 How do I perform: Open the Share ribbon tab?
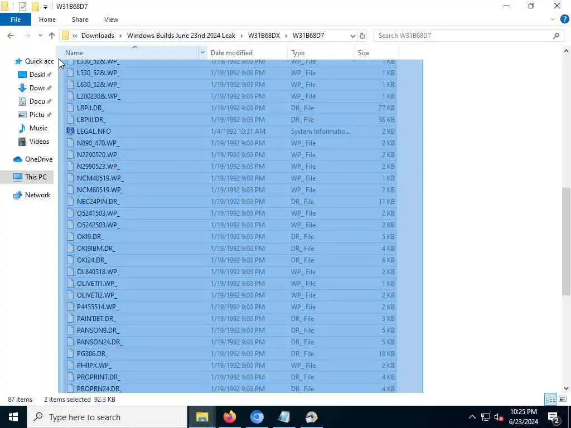(80, 20)
